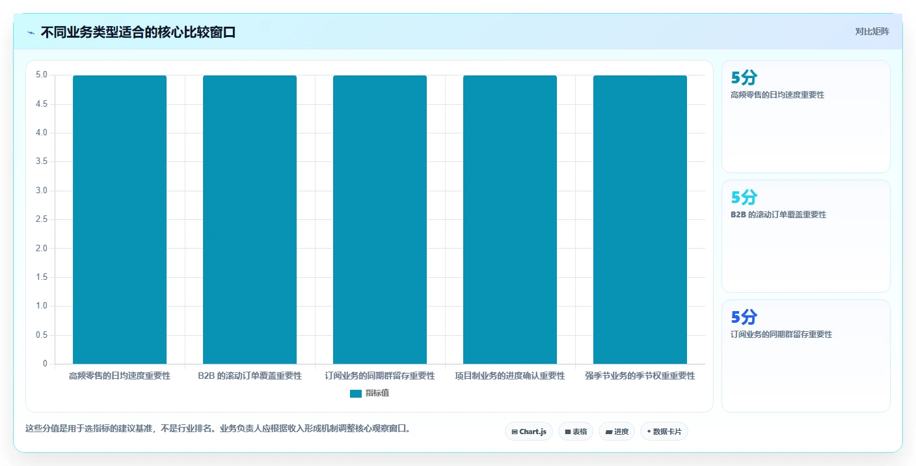Click the 高频零售的日均速度重要性 bar
Image resolution: width=916 pixels, height=466 pixels.
[x=120, y=219]
